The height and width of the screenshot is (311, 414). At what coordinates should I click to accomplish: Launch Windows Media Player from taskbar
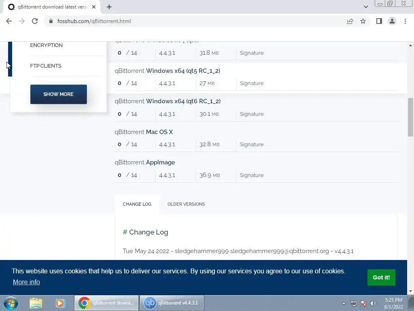click(60, 303)
